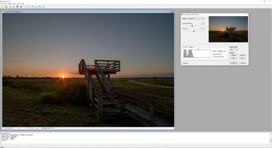The image size is (272, 148).
Task: Click the rotate left toolbar icon
Action: pyautogui.click(x=10, y=7)
